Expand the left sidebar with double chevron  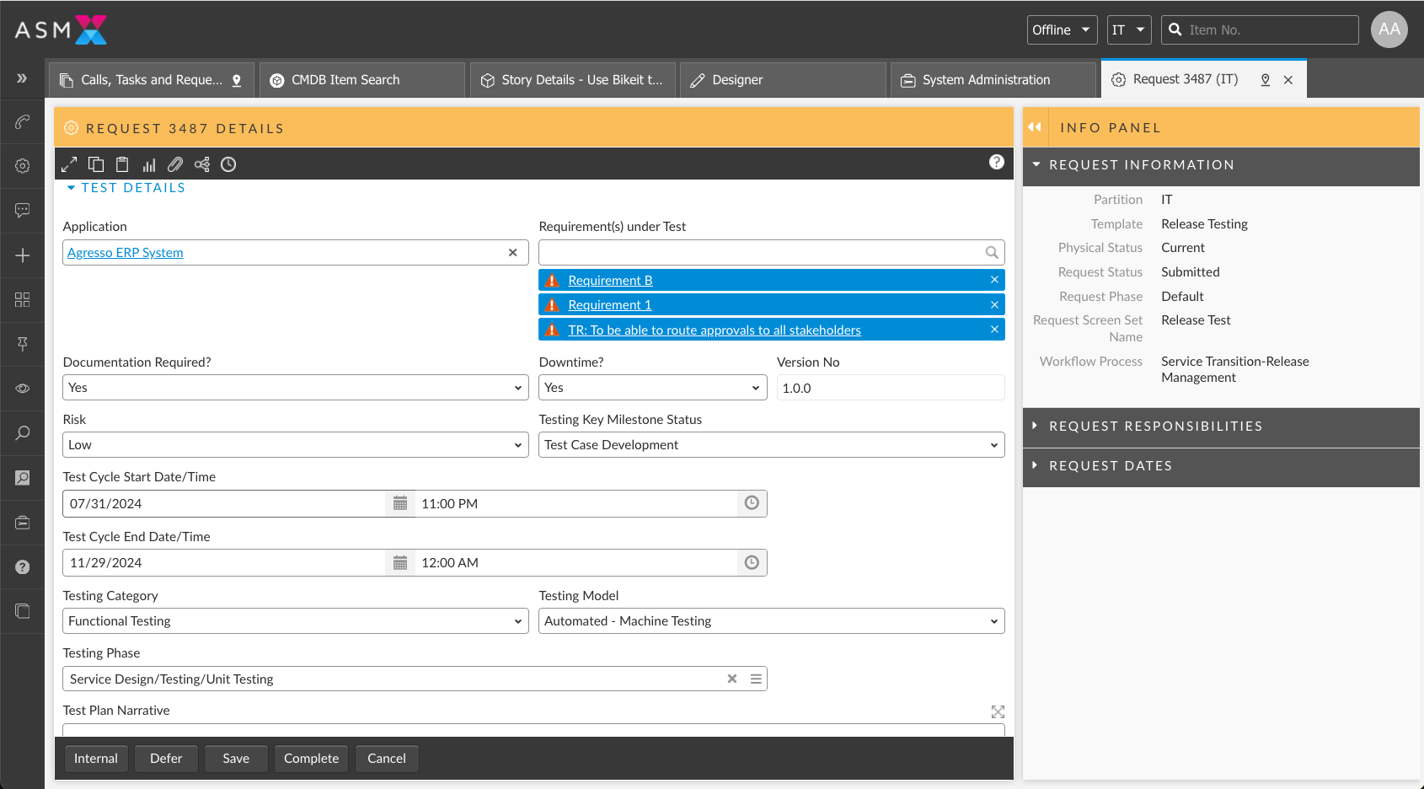pyautogui.click(x=22, y=78)
